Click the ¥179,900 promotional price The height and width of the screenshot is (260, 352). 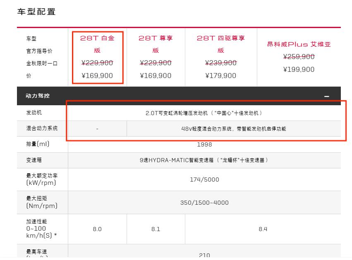click(x=221, y=76)
